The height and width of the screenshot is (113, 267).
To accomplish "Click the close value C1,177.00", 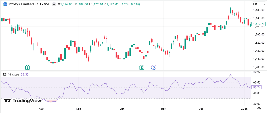I will tap(111, 4).
